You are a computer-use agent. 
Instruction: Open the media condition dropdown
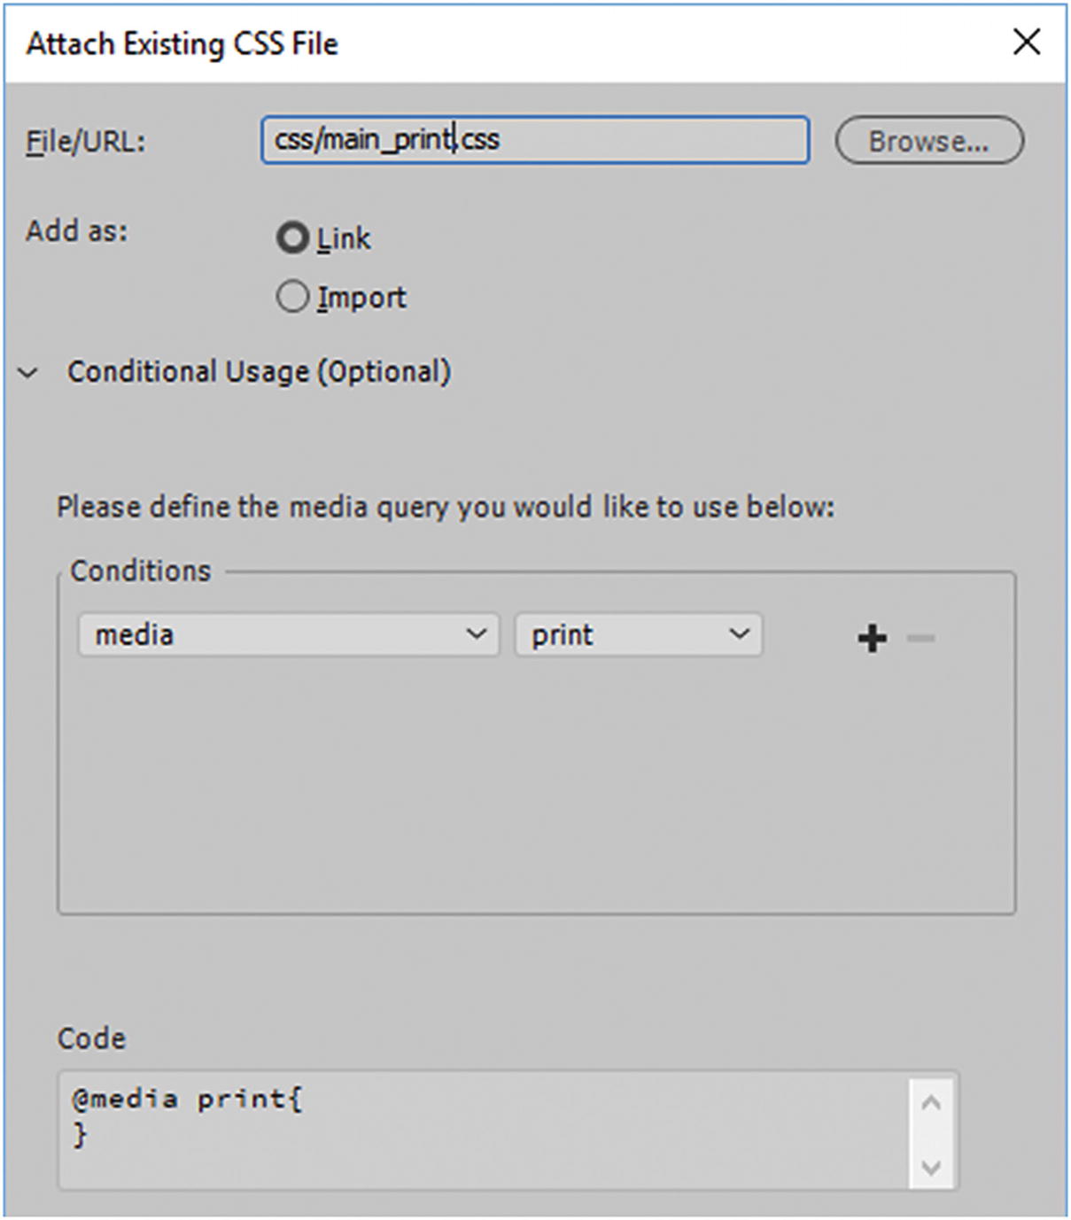pos(289,634)
